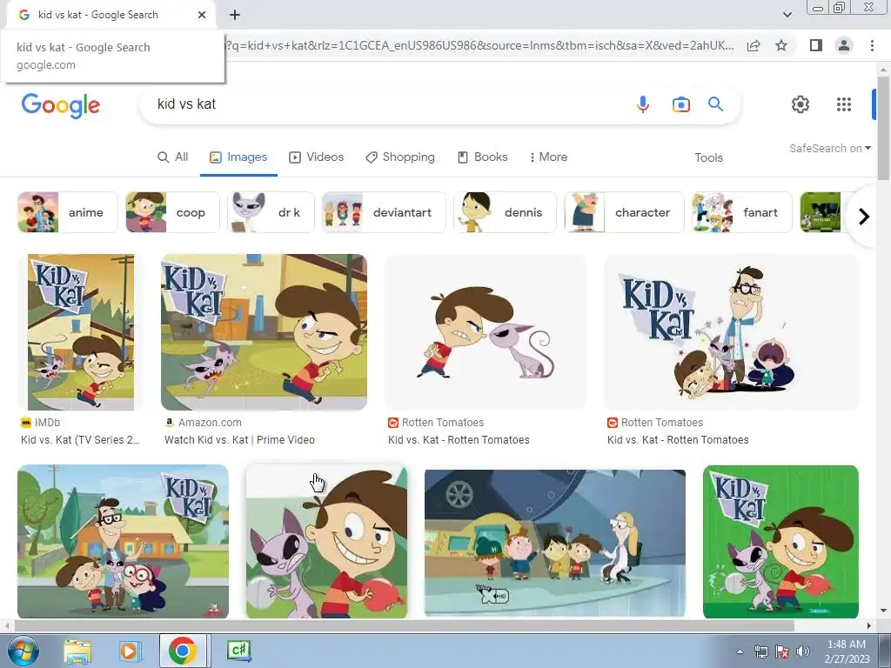
Task: Open the Amazon.com Kid vs Kat image
Action: point(264,332)
